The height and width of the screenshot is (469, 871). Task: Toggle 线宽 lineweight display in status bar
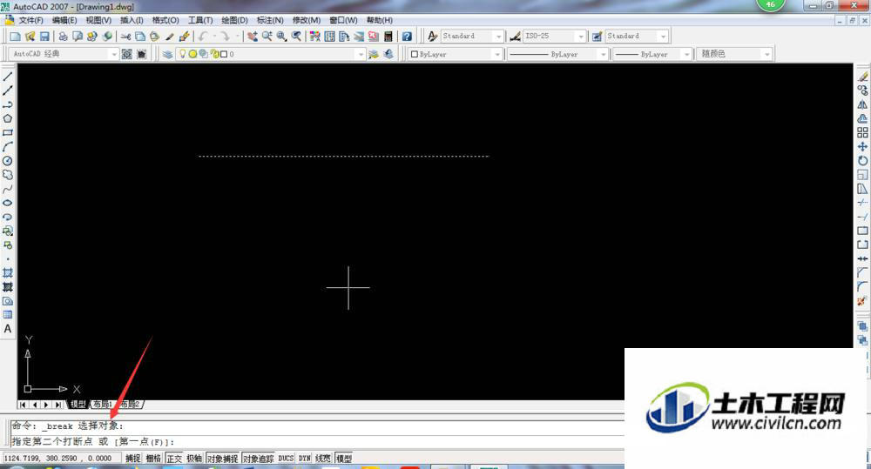click(323, 458)
